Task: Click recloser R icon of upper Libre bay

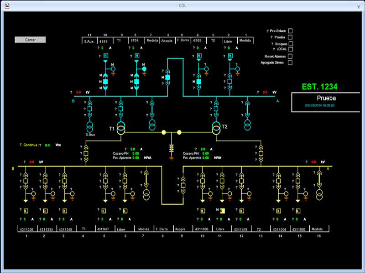Action: (230, 56)
